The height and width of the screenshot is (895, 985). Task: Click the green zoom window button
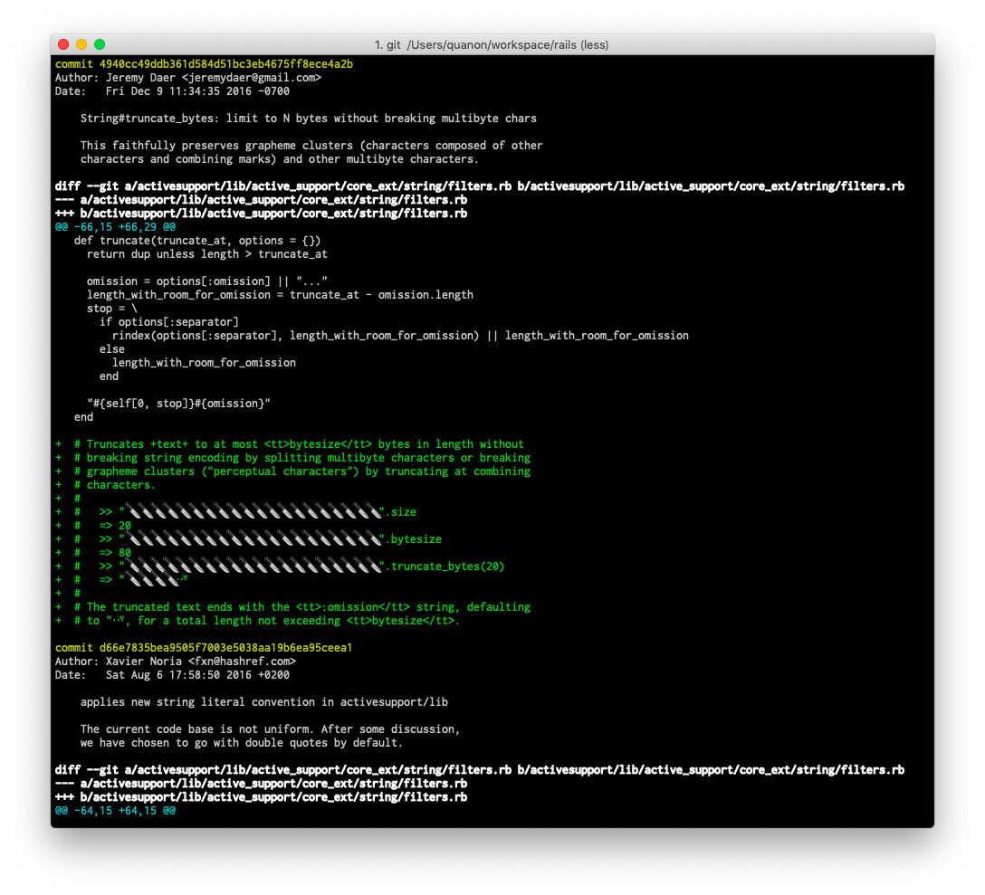100,44
